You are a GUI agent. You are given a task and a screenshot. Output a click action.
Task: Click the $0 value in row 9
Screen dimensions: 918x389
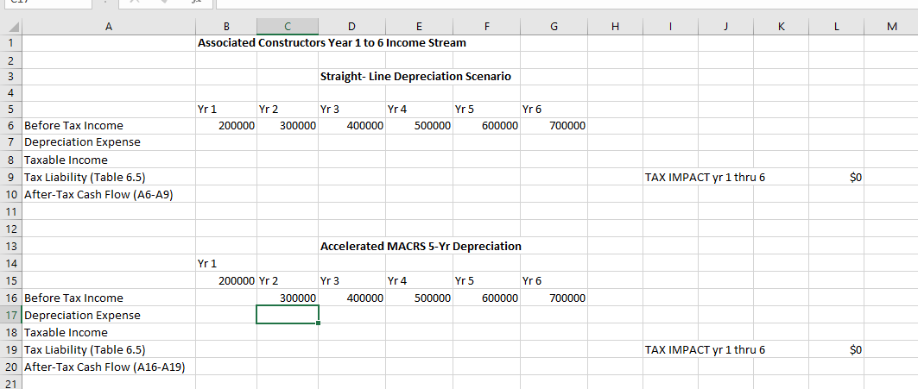[856, 177]
